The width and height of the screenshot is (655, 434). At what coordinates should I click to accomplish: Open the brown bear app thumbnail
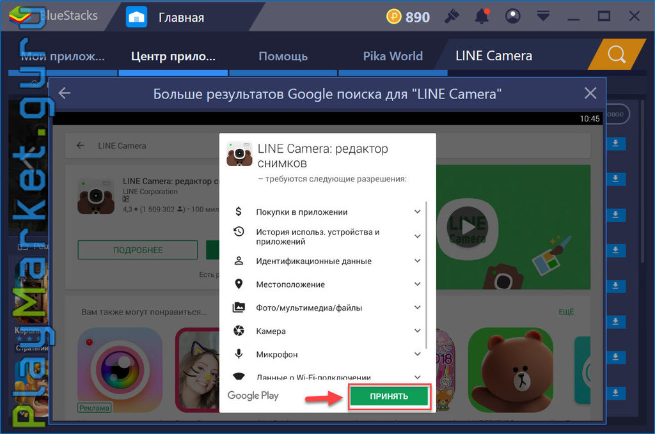pos(510,369)
